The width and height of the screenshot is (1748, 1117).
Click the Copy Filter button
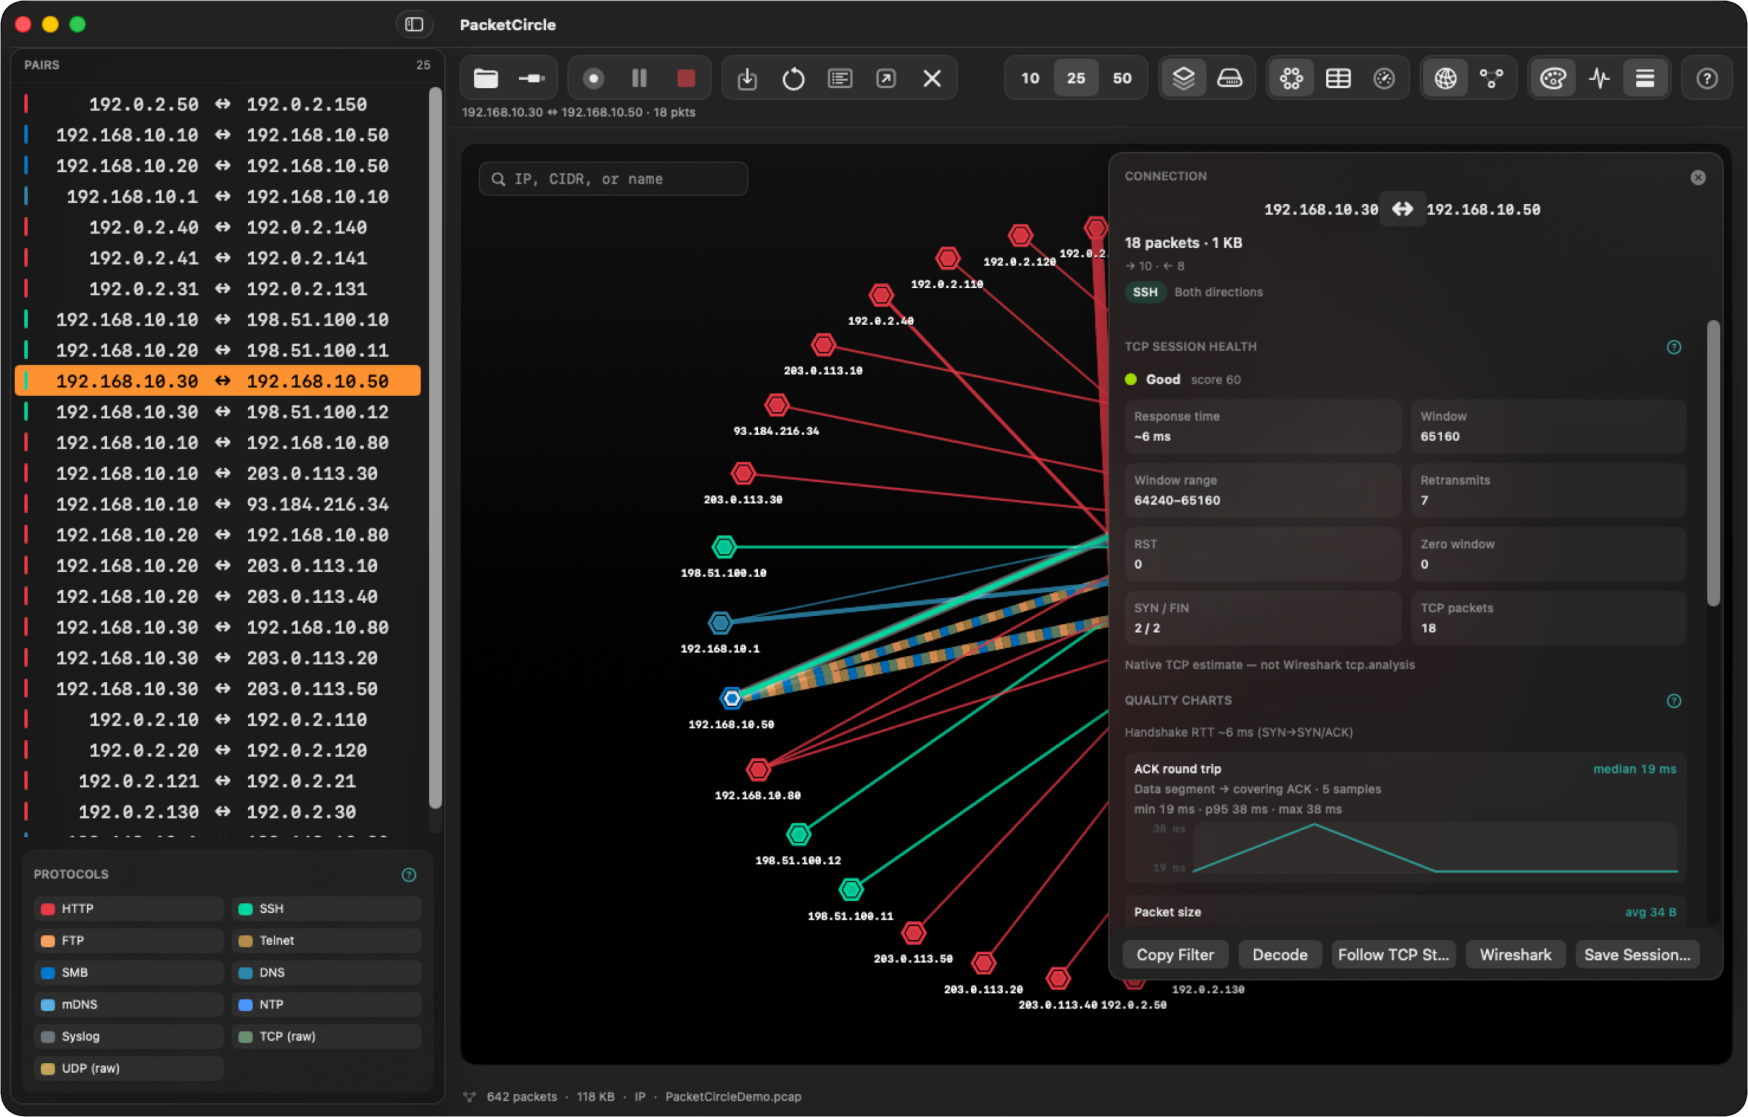coord(1175,955)
